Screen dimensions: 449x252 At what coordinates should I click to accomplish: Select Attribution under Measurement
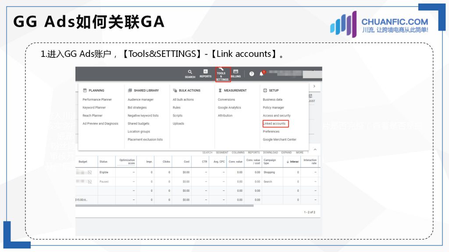[x=225, y=115]
